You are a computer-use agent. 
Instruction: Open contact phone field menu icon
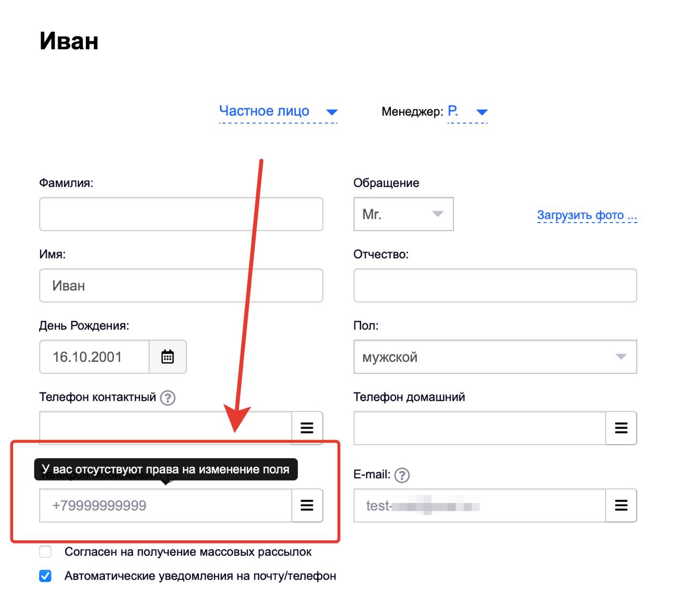coord(307,428)
